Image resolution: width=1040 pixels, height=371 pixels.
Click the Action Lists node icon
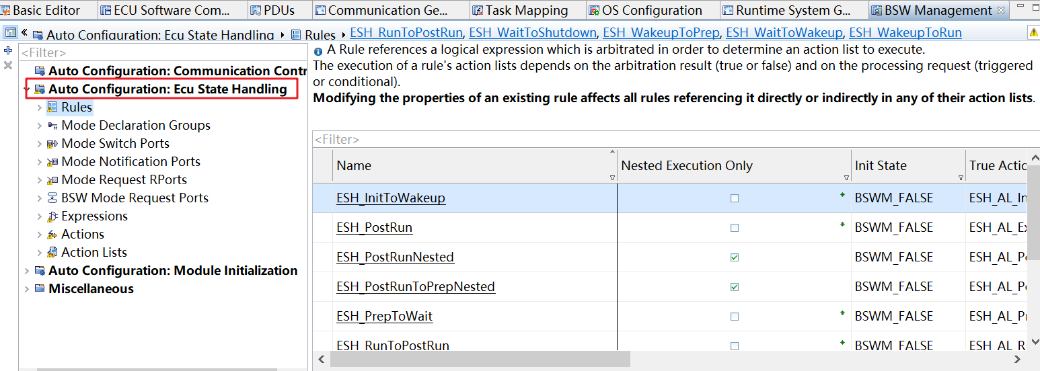click(x=52, y=253)
